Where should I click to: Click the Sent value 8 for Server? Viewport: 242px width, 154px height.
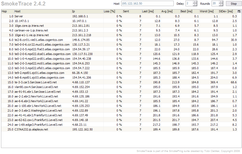pyautogui.click(x=140, y=16)
